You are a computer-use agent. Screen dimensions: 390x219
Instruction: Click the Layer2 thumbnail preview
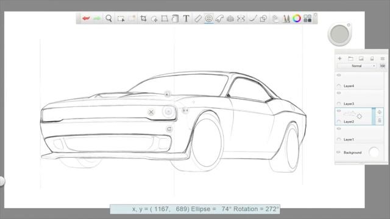click(x=349, y=114)
